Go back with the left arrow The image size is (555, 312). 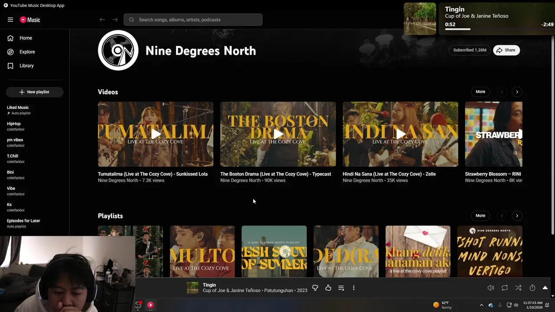(x=102, y=19)
